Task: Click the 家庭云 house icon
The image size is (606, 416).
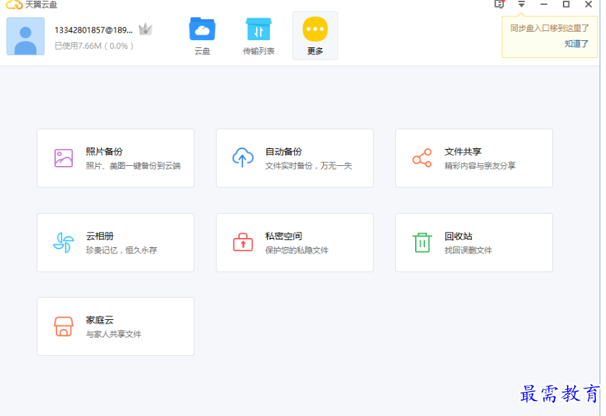Action: (64, 326)
